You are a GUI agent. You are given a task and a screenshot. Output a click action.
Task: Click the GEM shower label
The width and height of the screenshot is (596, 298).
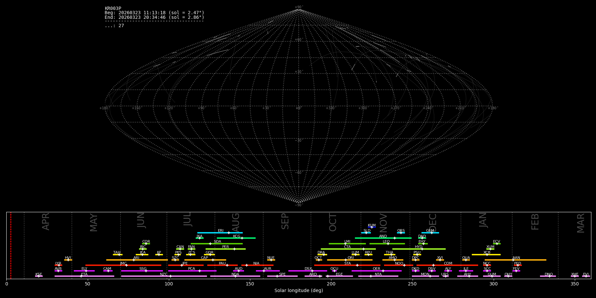coord(430,231)
